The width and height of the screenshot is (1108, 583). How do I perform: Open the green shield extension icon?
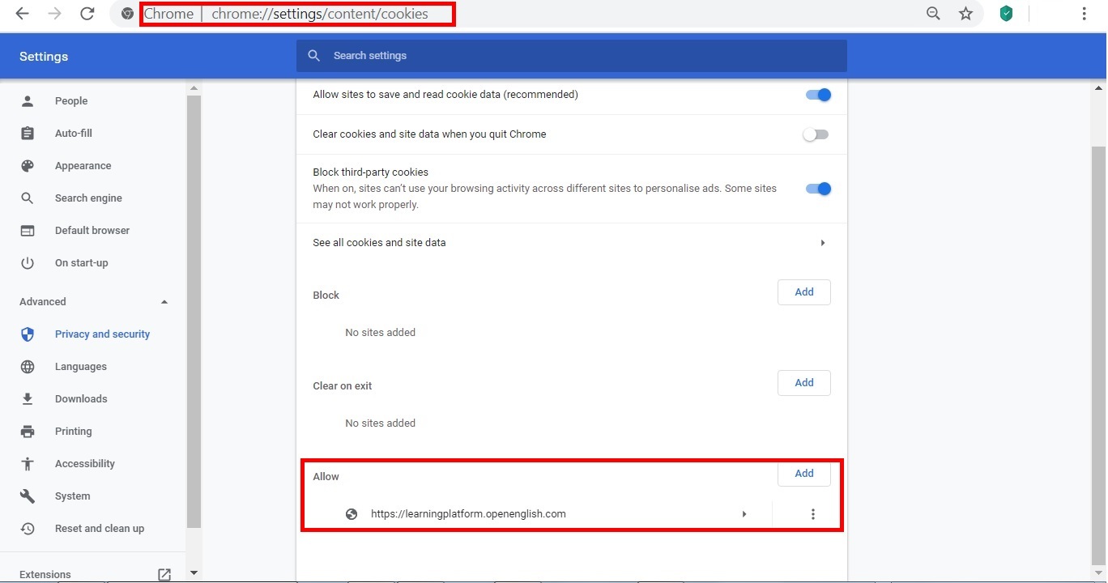coord(1006,14)
